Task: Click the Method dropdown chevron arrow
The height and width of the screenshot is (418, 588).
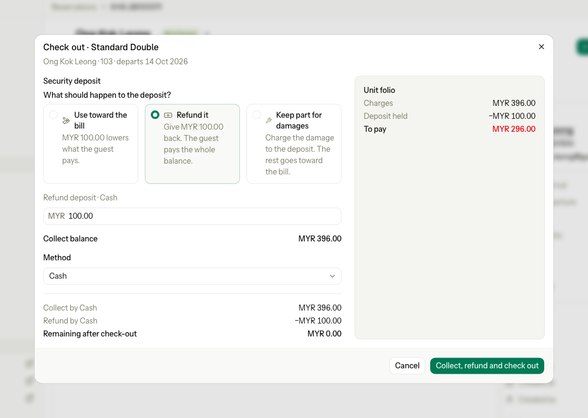Action: 332,277
